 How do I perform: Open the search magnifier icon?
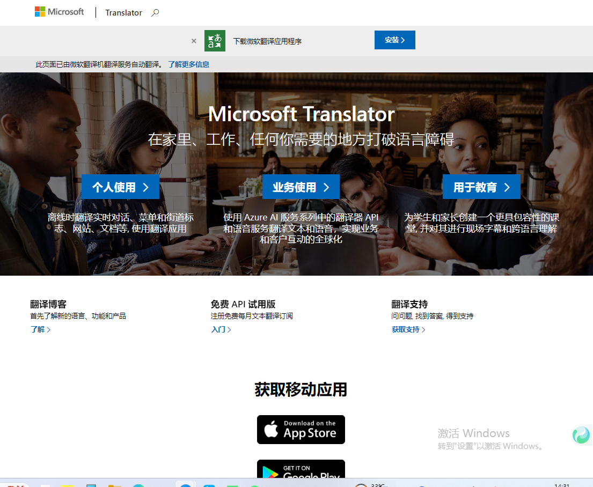point(155,13)
